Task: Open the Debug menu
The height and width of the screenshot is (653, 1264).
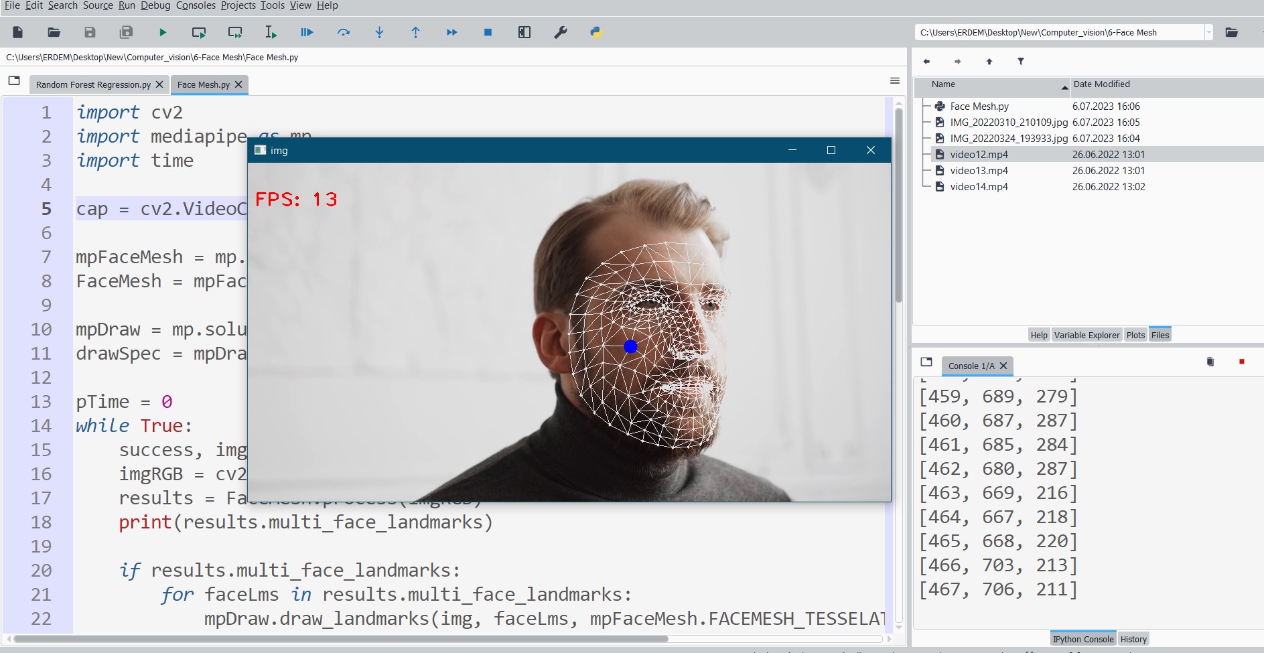Action: [x=155, y=5]
